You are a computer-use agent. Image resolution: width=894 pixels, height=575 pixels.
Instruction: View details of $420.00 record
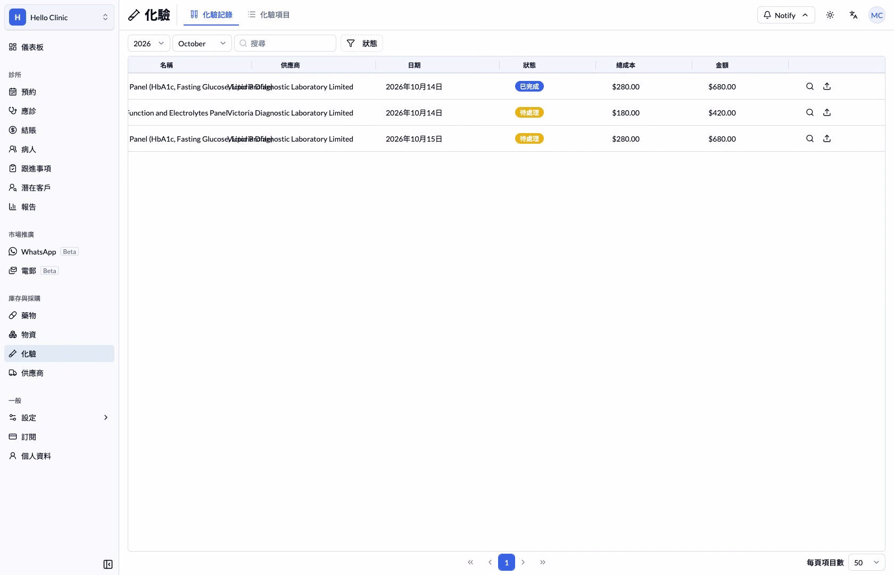tap(810, 112)
